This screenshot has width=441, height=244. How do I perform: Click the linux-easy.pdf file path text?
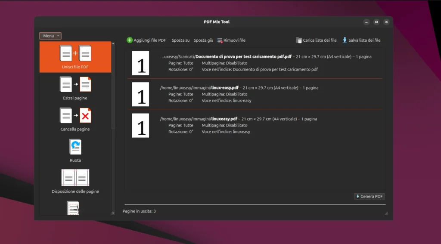(199, 88)
